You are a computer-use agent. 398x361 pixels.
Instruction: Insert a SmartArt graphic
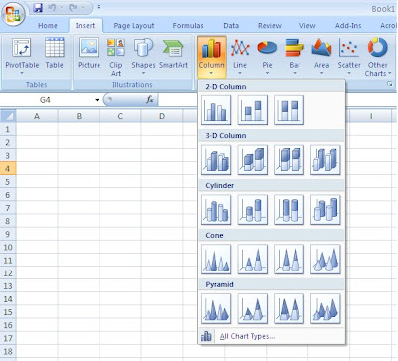[x=173, y=53]
